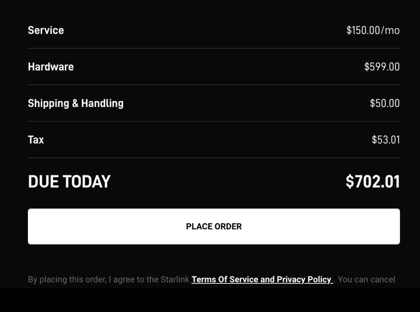The width and height of the screenshot is (420, 312).
Task: Click the divider line below Hardware row
Action: (214, 85)
